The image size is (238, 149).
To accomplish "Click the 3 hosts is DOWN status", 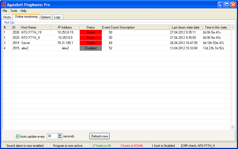I will click(132, 146).
